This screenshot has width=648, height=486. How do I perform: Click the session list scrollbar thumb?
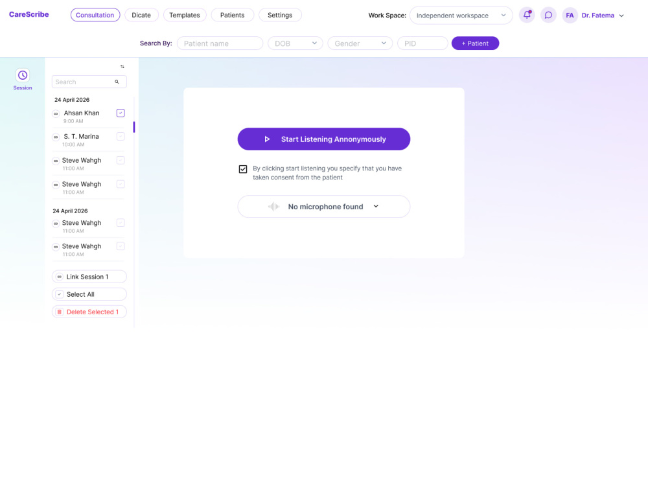click(x=134, y=127)
